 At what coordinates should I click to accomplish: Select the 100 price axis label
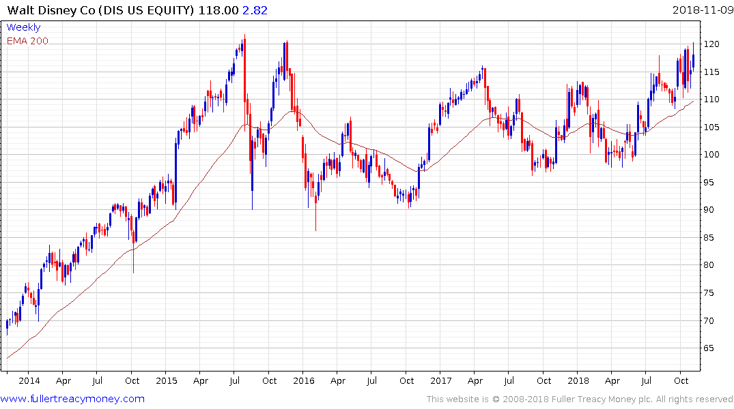[x=711, y=154]
